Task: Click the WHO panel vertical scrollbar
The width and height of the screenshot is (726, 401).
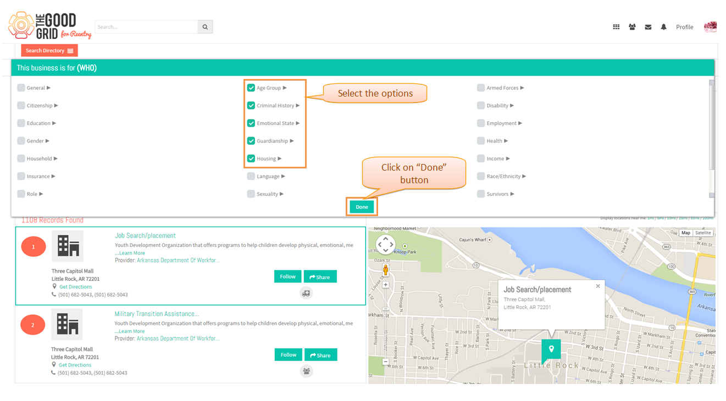Action: 712,139
